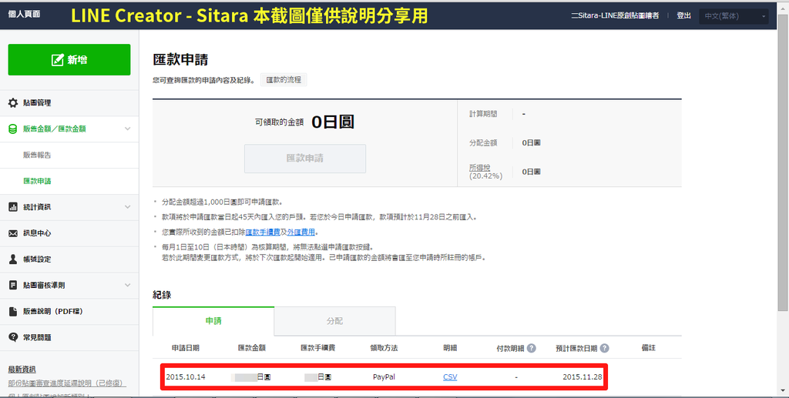789x398 pixels.
Task: Open the 部份貼圖審查進度延遲說明 news link
Action: (67, 383)
